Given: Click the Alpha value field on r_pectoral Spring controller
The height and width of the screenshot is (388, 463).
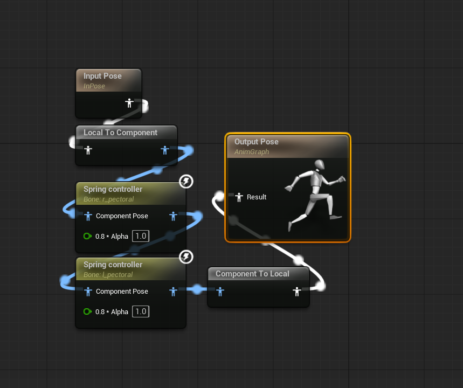Looking at the screenshot, I should [141, 236].
